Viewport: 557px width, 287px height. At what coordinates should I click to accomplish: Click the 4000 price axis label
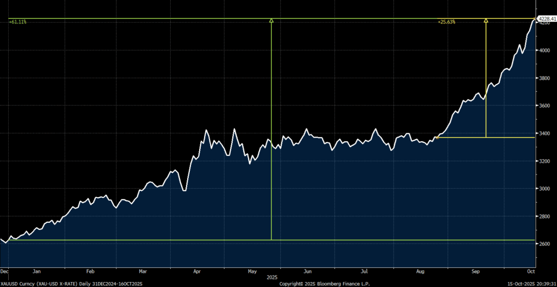(544, 50)
